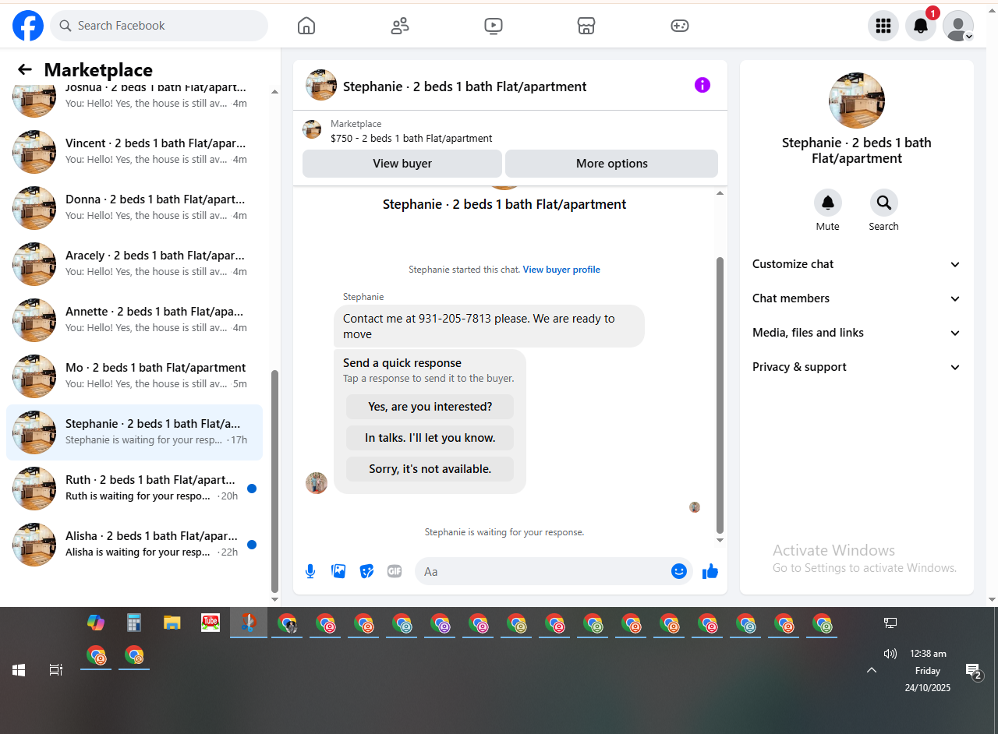998x734 pixels.
Task: Open notifications bell with badge
Action: coord(921,26)
